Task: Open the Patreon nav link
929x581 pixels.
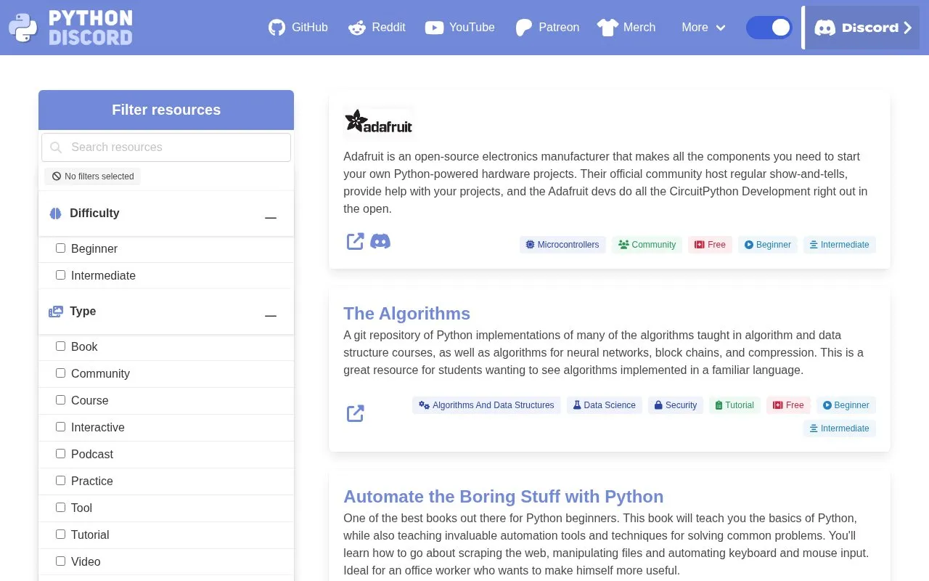Action: coord(547,28)
